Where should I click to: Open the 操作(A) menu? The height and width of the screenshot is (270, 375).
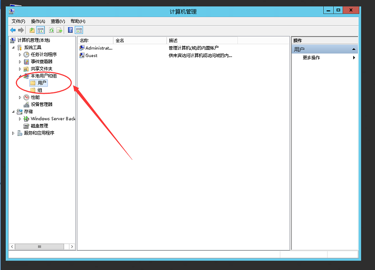(x=38, y=21)
